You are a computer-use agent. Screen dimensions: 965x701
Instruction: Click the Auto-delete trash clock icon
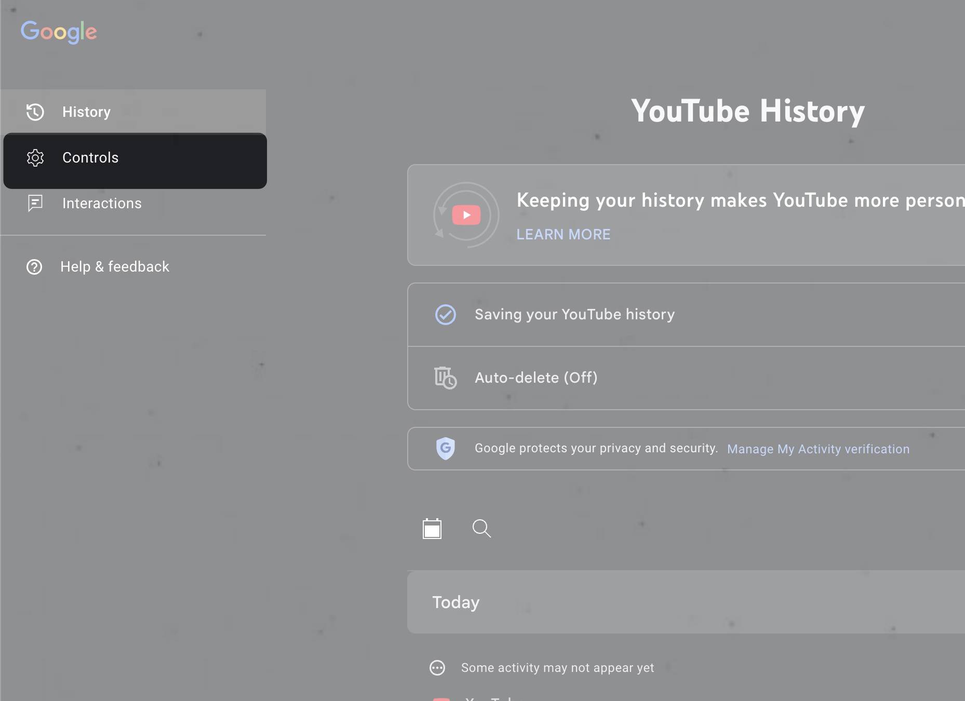[x=446, y=378]
